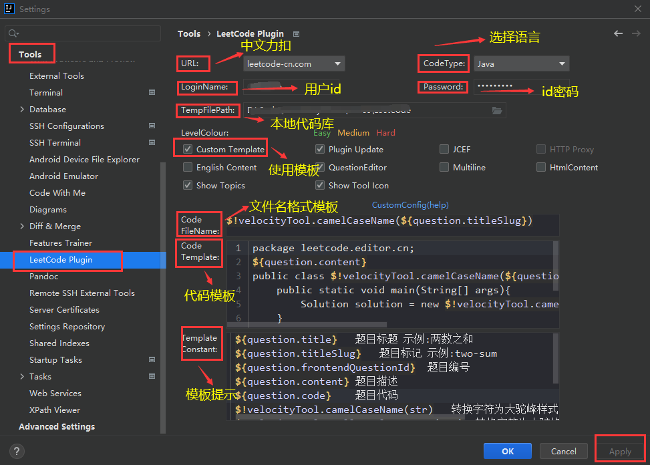
Task: Select the Hard difficulty level colour
Action: click(385, 133)
